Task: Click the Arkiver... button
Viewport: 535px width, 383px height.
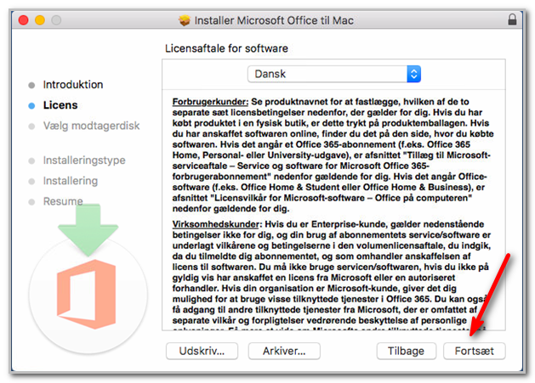Action: click(x=284, y=351)
